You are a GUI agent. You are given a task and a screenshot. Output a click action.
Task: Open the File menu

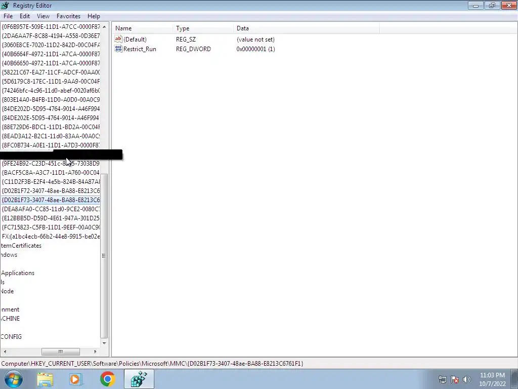8,16
